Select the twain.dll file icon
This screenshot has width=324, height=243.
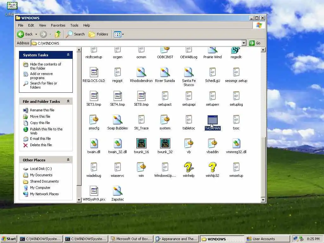(94, 144)
